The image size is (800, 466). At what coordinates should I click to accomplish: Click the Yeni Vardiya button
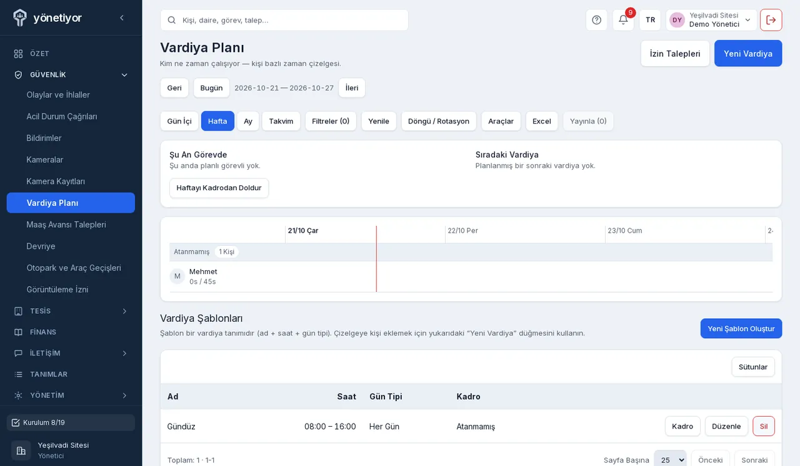(748, 54)
